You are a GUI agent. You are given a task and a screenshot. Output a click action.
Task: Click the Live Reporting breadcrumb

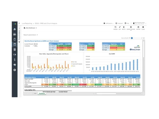coord(27,23)
